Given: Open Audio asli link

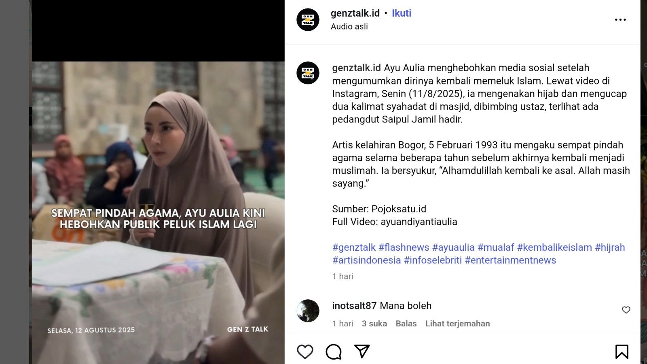Looking at the screenshot, I should (349, 27).
